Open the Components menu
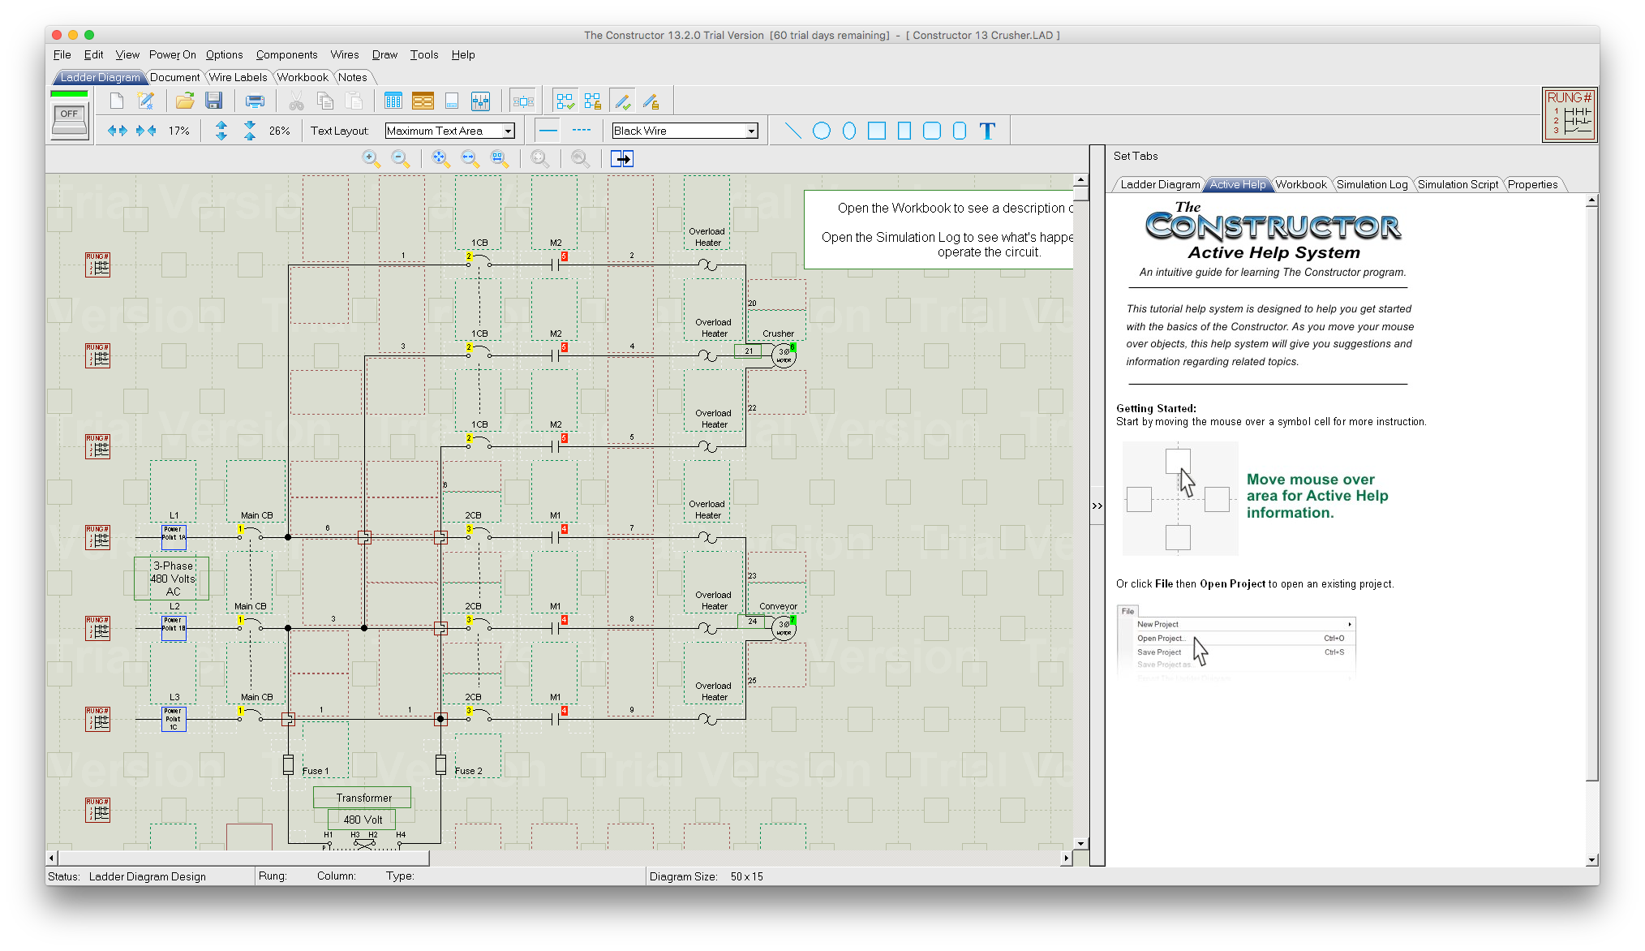The image size is (1645, 951). point(286,54)
